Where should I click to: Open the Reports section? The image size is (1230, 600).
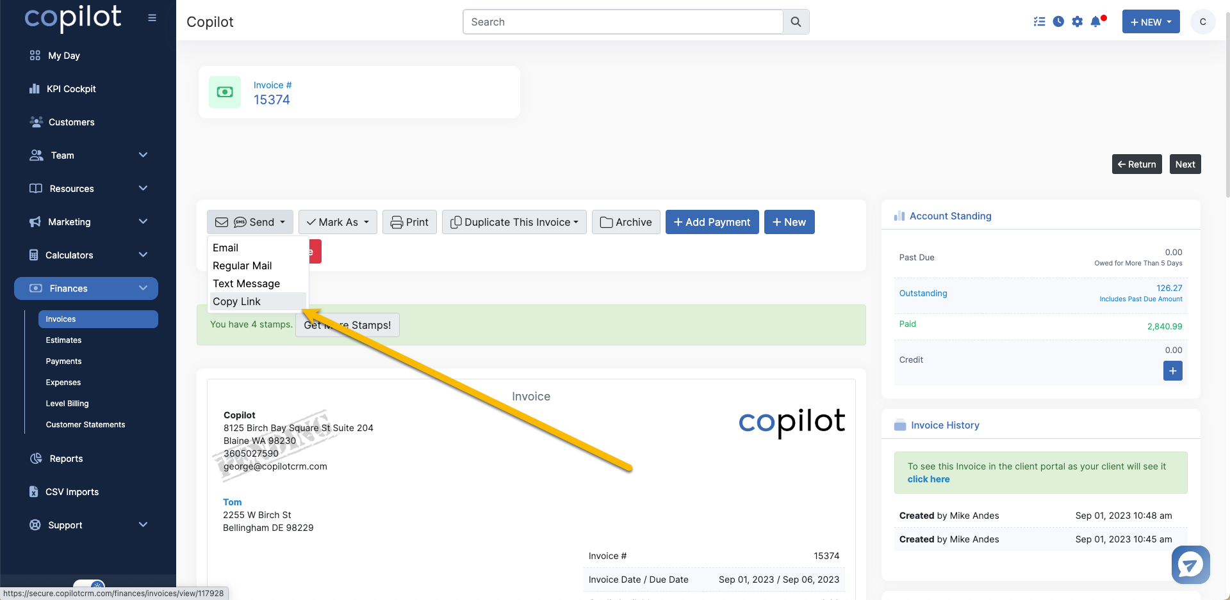pyautogui.click(x=66, y=459)
